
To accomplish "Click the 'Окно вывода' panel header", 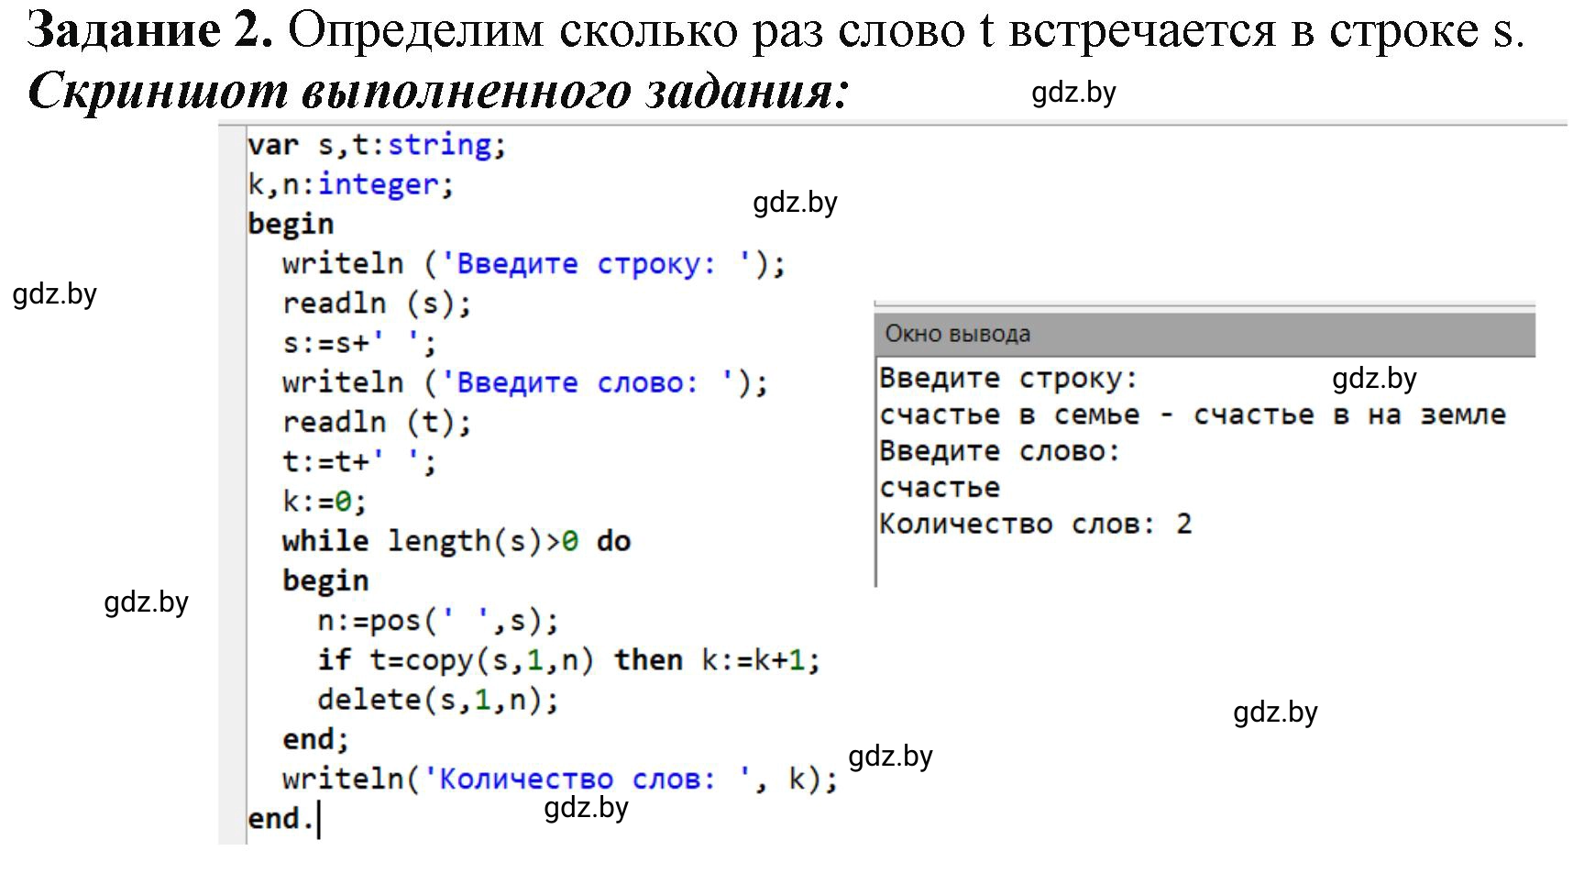I will (x=1205, y=334).
